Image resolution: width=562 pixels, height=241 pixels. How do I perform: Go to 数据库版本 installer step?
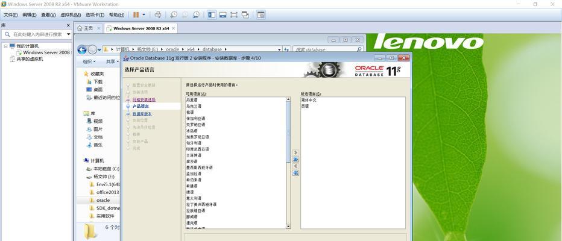[x=142, y=113]
